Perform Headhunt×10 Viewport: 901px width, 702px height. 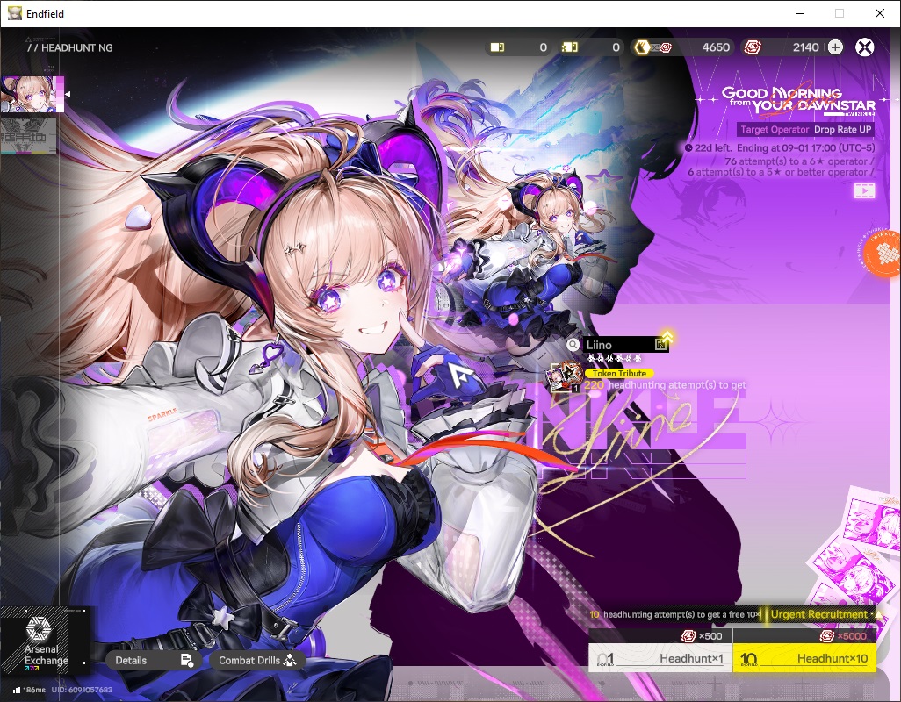(804, 658)
